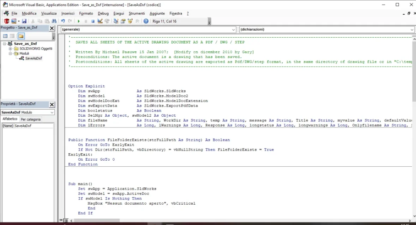Click the Break pause icon
This screenshot has height=225, width=416.
point(86,21)
